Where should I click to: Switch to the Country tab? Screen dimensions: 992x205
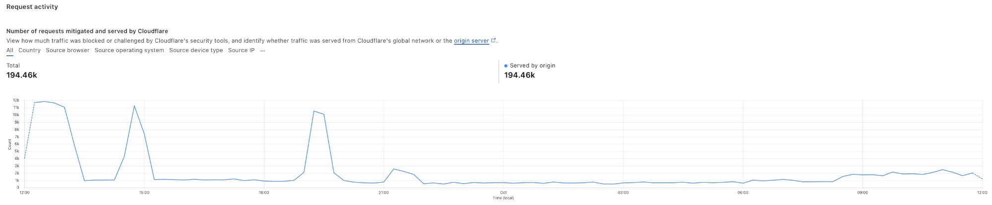pyautogui.click(x=29, y=51)
